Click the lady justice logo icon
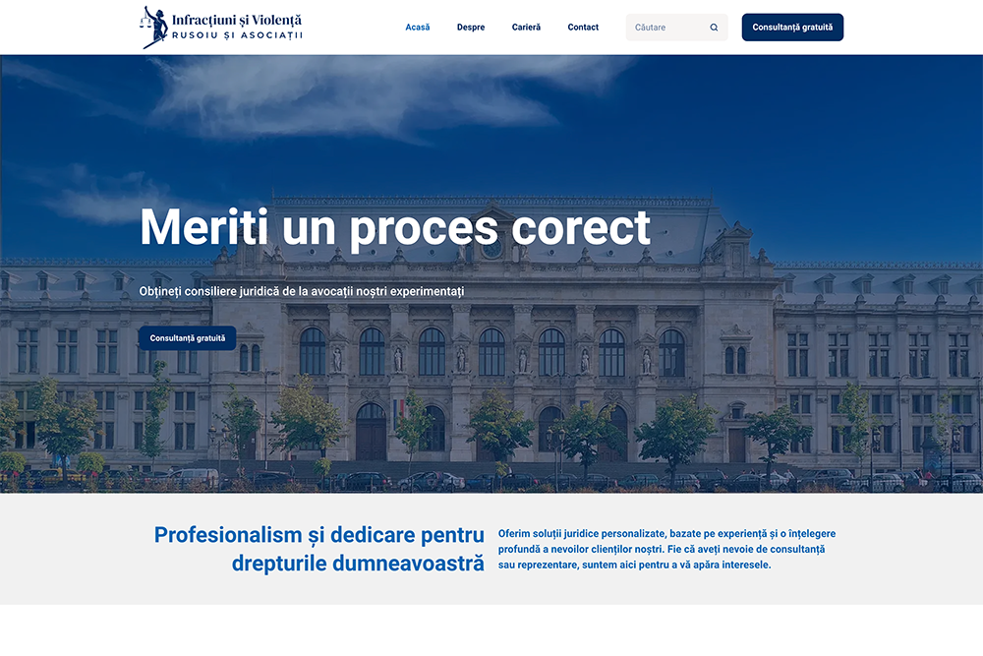The image size is (983, 656). coord(150,25)
